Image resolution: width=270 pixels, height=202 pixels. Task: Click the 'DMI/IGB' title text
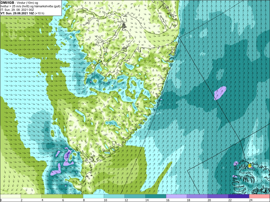7,3
